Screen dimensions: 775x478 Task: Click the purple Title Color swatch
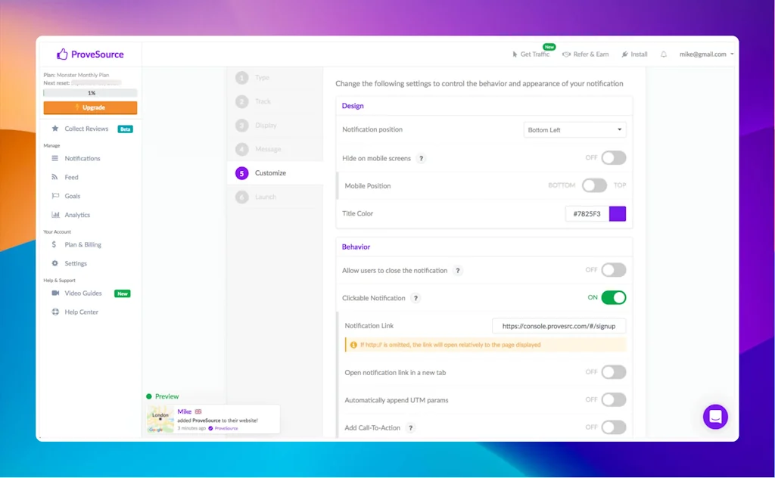coord(617,213)
